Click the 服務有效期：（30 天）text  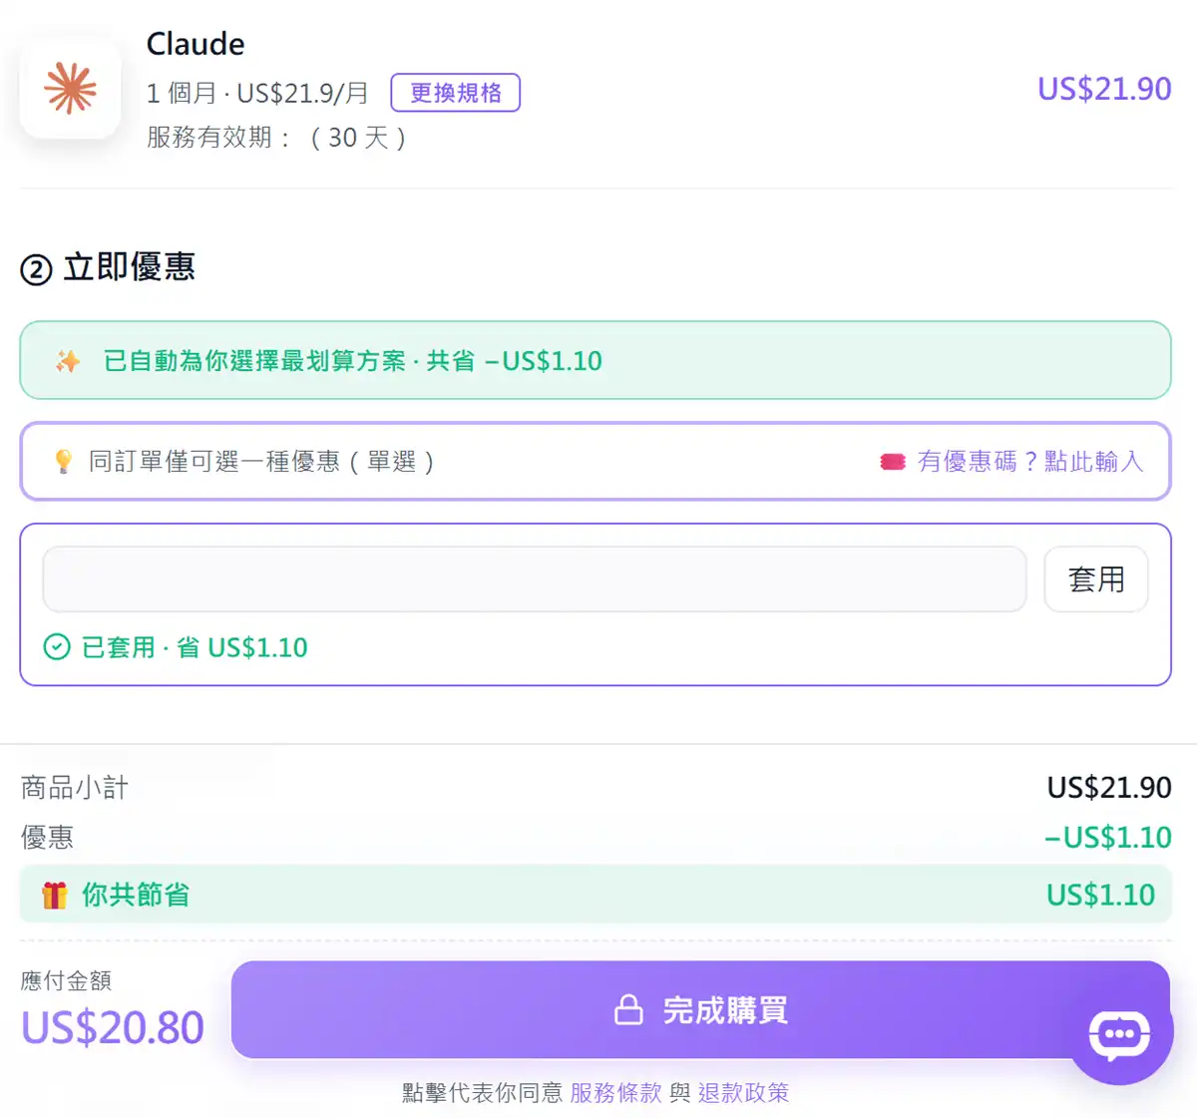(277, 138)
